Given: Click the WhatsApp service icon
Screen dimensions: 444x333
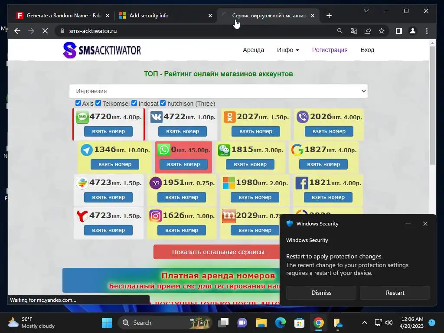Looking at the screenshot, I should pos(163,150).
